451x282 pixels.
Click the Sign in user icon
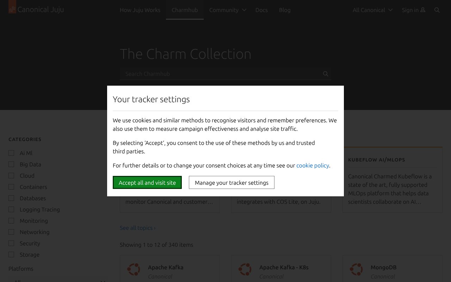423,10
